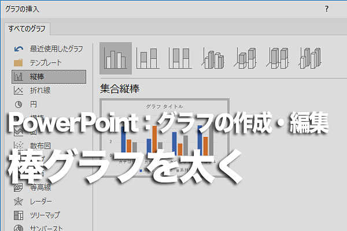Choose the 3-D stacked column subtype icon
This screenshot has width=347, height=231.
(x=245, y=58)
